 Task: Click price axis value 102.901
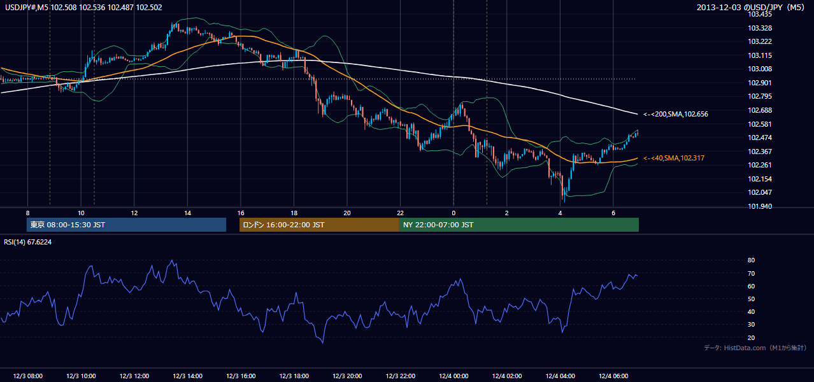[760, 83]
